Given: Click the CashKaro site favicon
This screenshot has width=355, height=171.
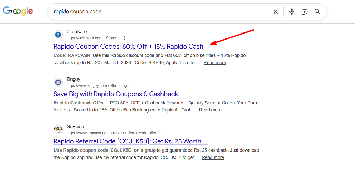Looking at the screenshot, I should click(x=58, y=35).
